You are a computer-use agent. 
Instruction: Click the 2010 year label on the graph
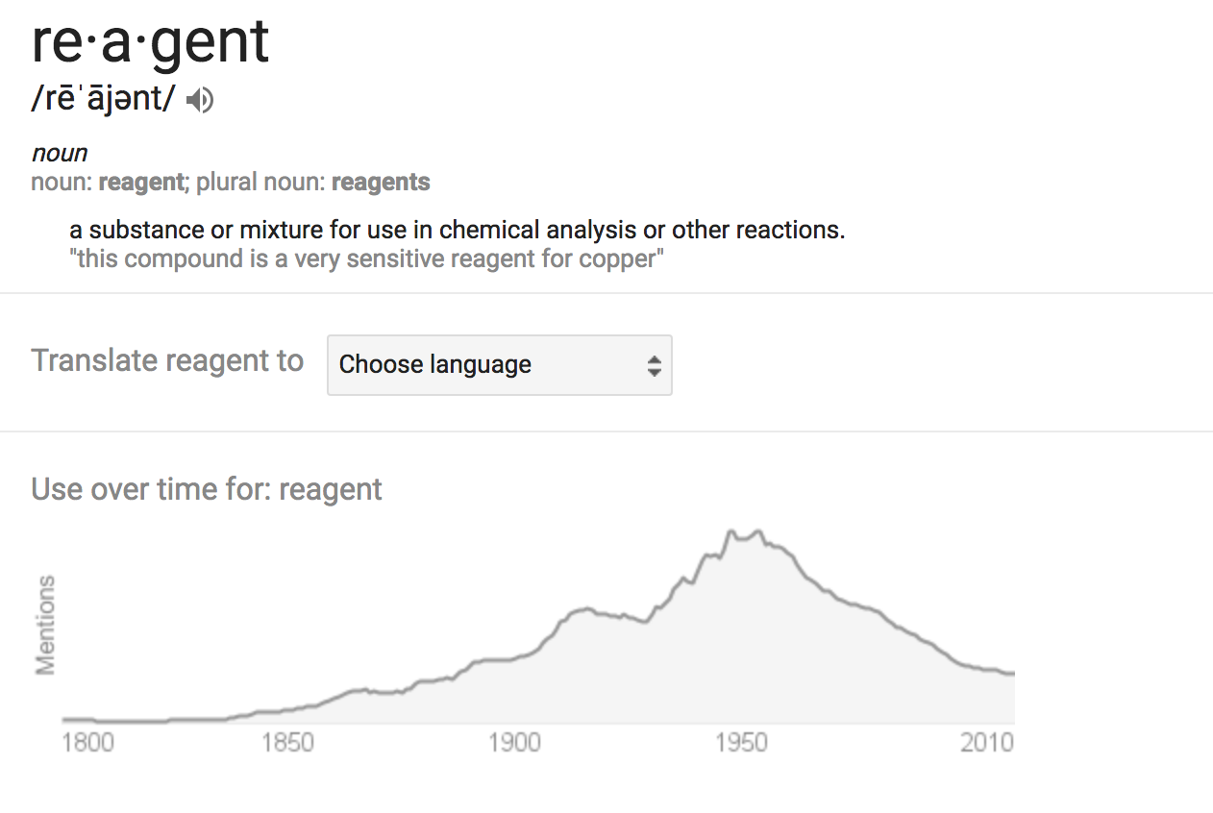987,744
